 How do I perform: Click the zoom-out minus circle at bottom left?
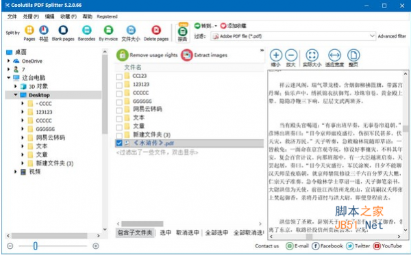pos(10,246)
